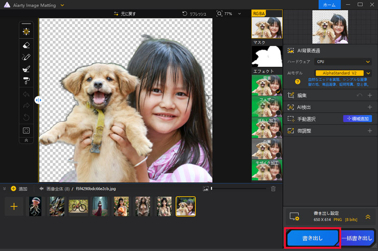Click the thumbnail size image icon
378x251 pixels.
[x=206, y=189]
